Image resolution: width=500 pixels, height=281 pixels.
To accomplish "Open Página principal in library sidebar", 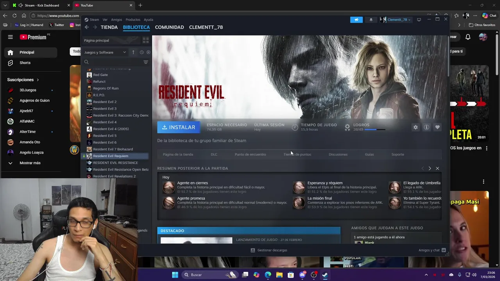I will 111,40.
